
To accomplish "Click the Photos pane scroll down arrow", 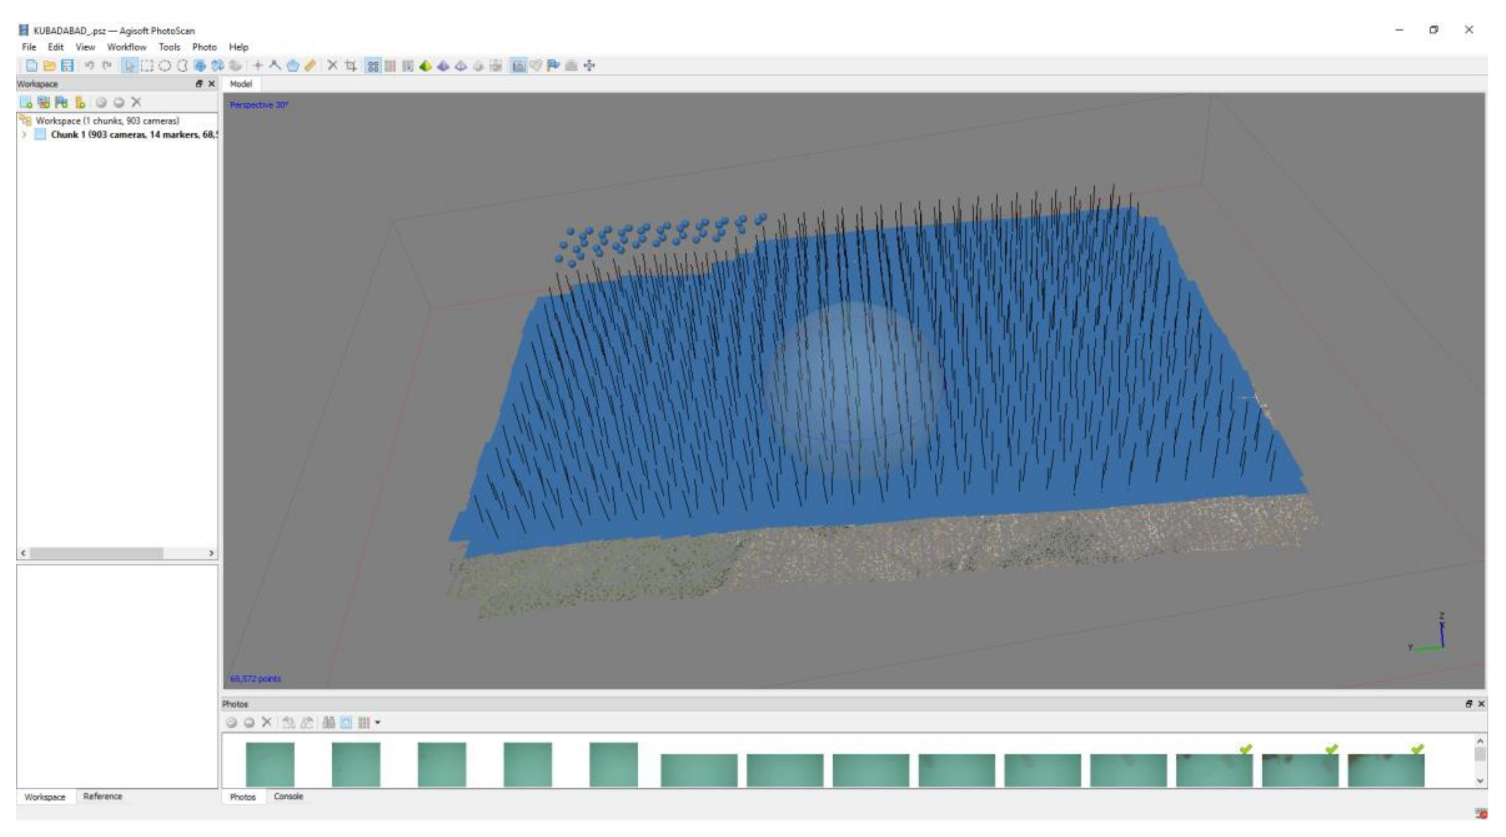I will point(1480,780).
